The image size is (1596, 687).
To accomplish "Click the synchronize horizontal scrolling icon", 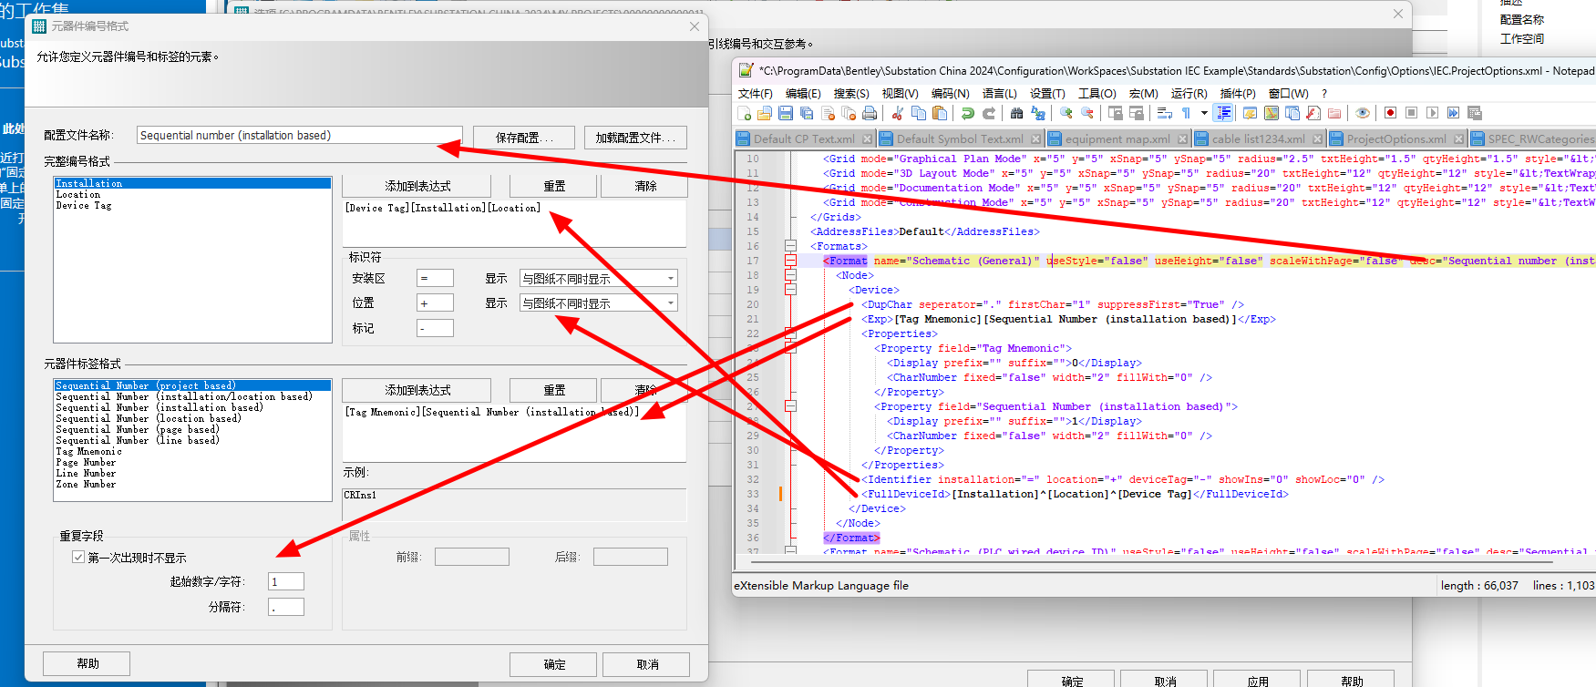I will point(1137,113).
